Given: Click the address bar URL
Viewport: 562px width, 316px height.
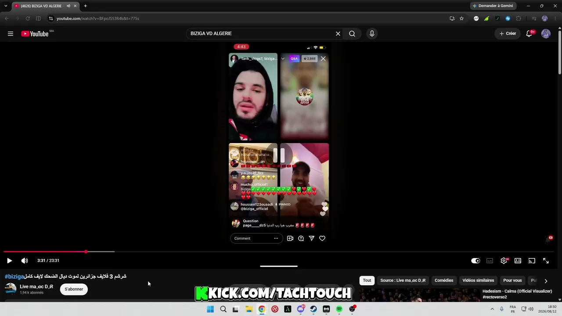Looking at the screenshot, I should click(98, 18).
